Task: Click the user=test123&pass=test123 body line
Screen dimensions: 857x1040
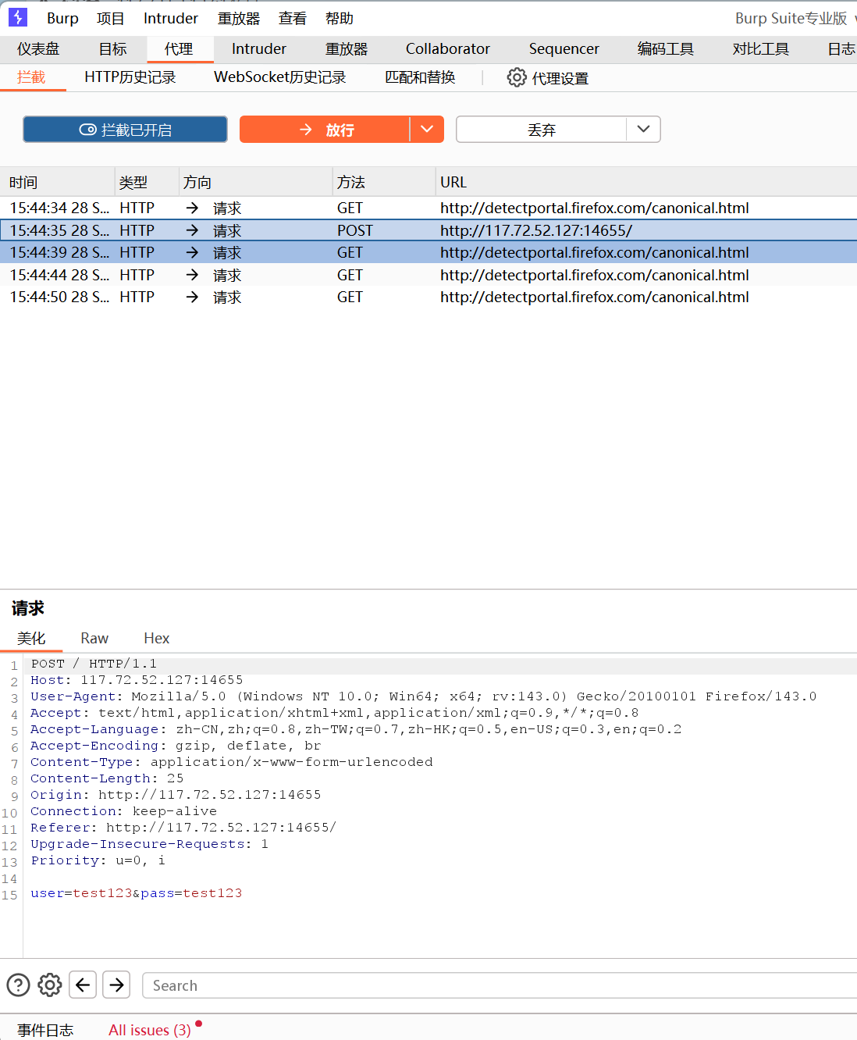Action: click(137, 893)
